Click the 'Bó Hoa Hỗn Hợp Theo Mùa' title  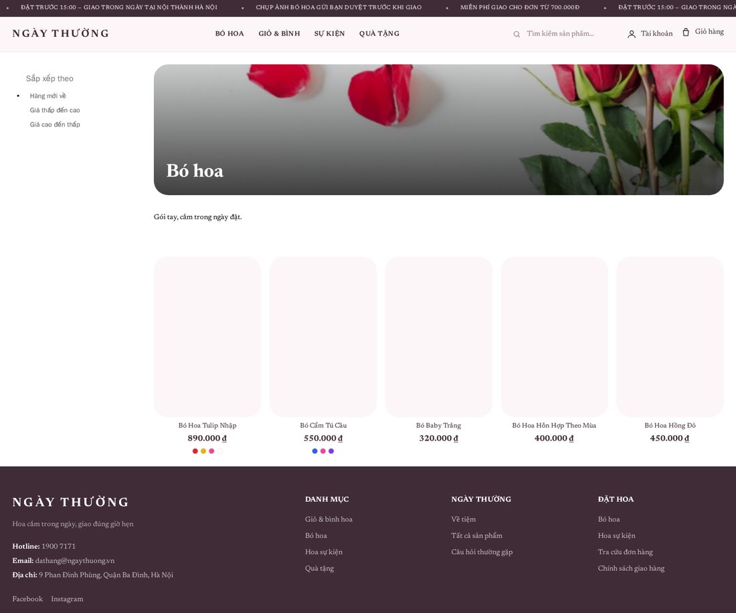pyautogui.click(x=555, y=425)
